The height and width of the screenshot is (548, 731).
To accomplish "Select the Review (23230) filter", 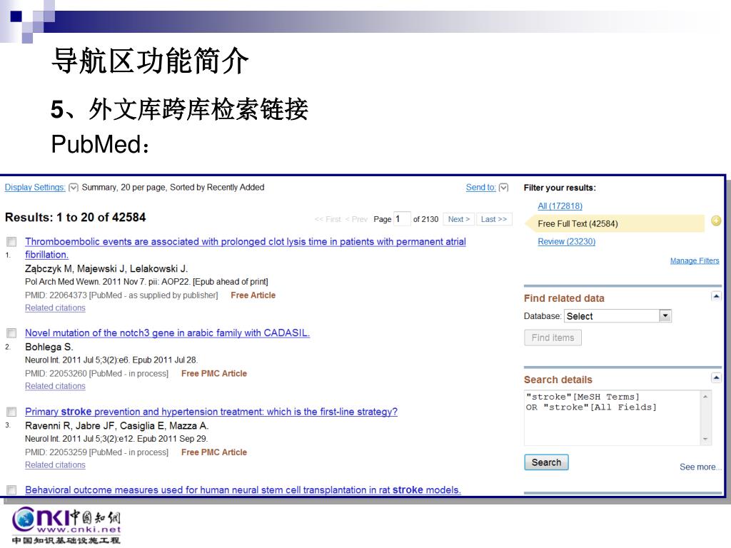I will [x=566, y=241].
